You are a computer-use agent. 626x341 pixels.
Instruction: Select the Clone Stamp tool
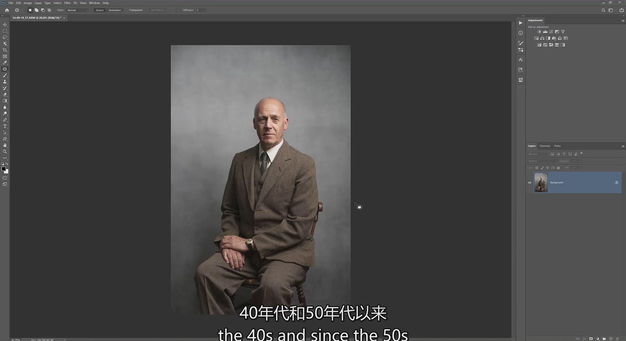5,81
